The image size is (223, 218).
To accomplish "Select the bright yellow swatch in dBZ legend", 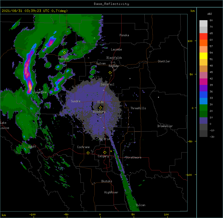I will 203,56.
